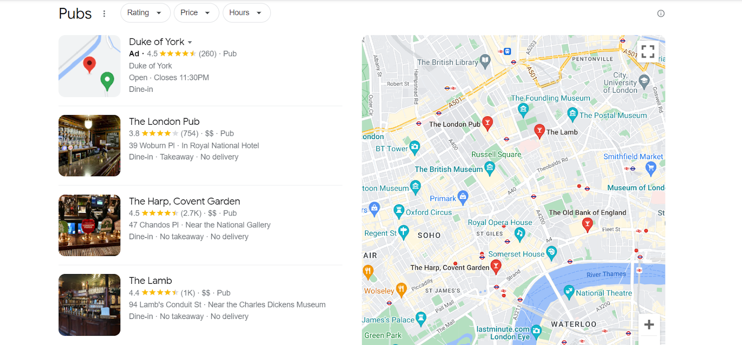The width and height of the screenshot is (742, 345).
Task: Select the National Theatre marker
Action: (569, 292)
